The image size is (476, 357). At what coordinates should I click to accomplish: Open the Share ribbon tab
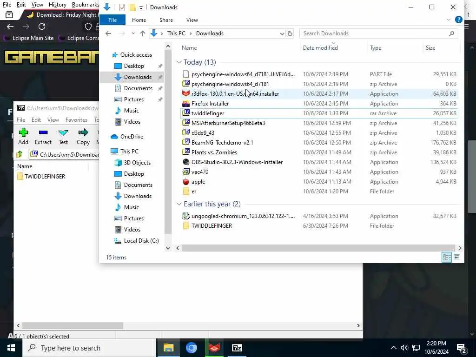[166, 20]
